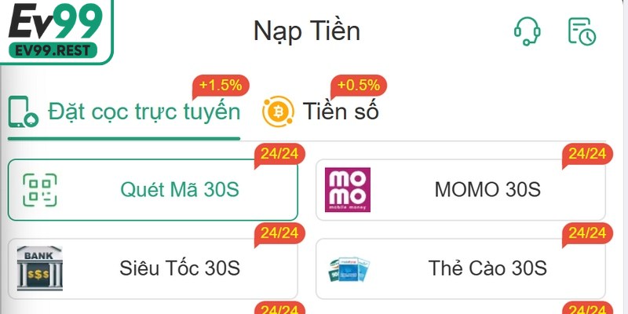Open the transaction history icon
628x314 pixels.
[x=582, y=31]
